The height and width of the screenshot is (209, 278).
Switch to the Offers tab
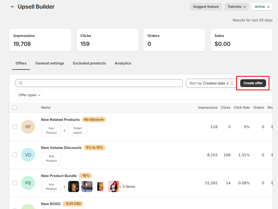pos(21,63)
